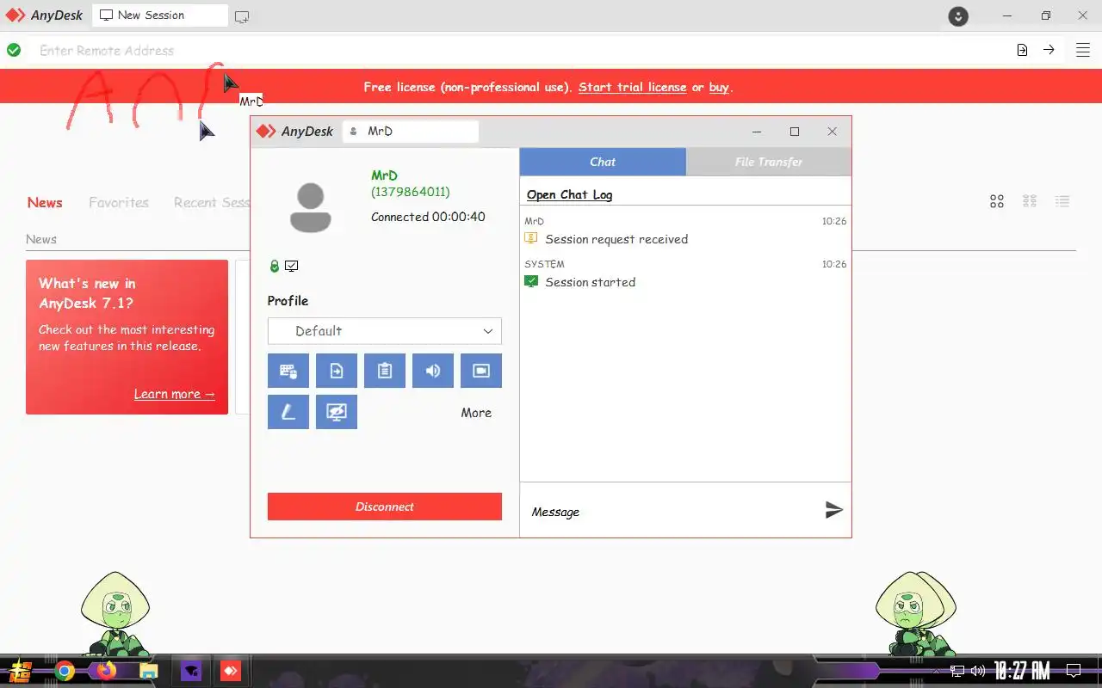Toggle keyboard and mouse control permission
Screen dimensions: 1102x688
click(x=288, y=371)
